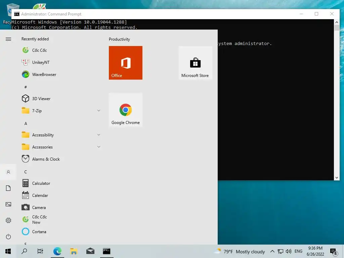
Task: Open the weather widget showing 79°F
Action: click(240, 251)
